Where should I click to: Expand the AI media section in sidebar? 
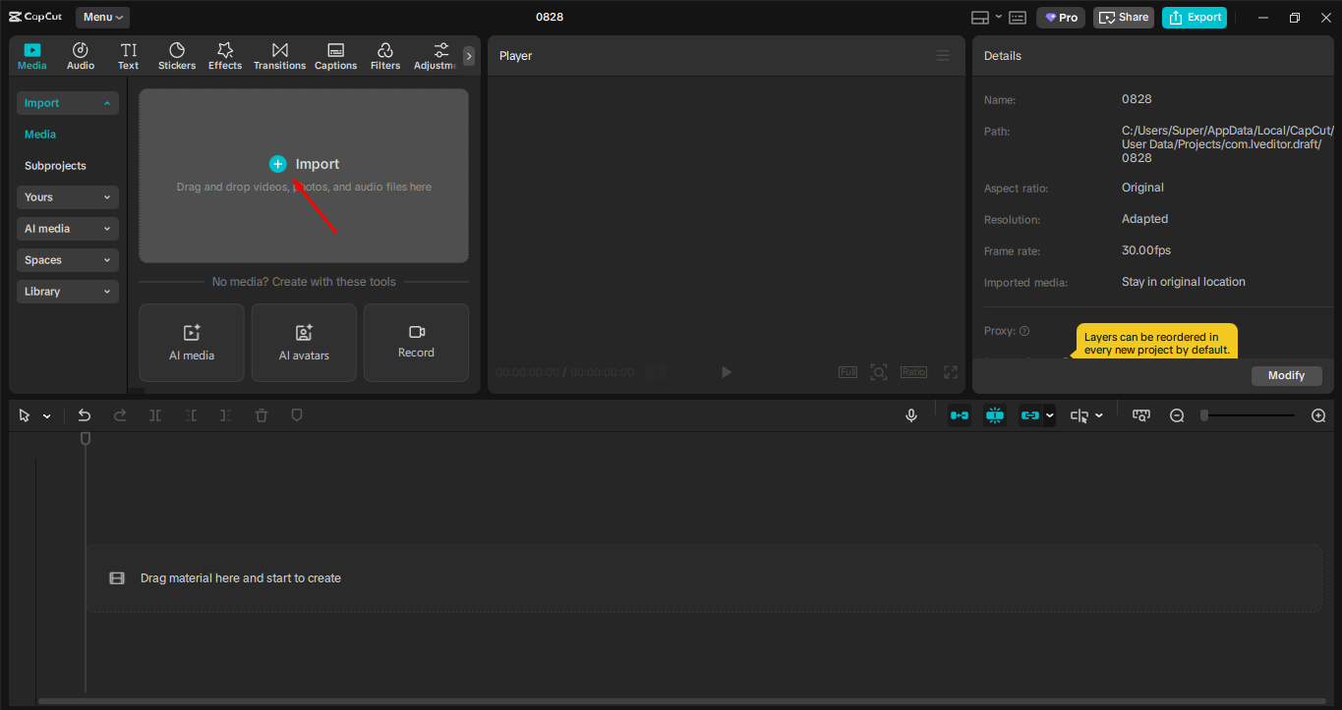point(67,228)
